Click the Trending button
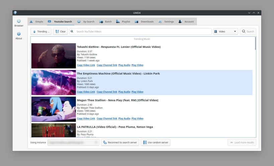Screen dimensions: 274x166 [41, 32]
